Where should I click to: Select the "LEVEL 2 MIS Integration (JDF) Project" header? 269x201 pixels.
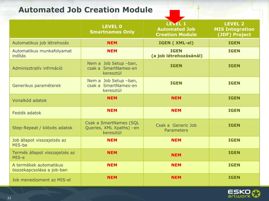[234, 29]
